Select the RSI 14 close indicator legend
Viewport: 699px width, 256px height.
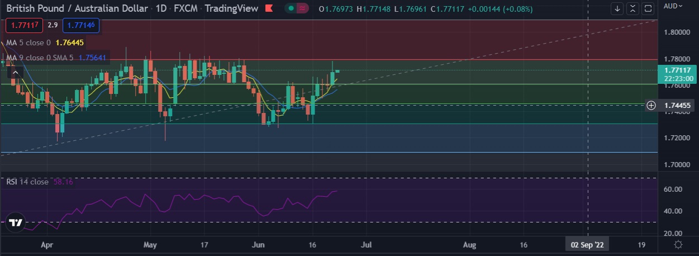click(27, 182)
